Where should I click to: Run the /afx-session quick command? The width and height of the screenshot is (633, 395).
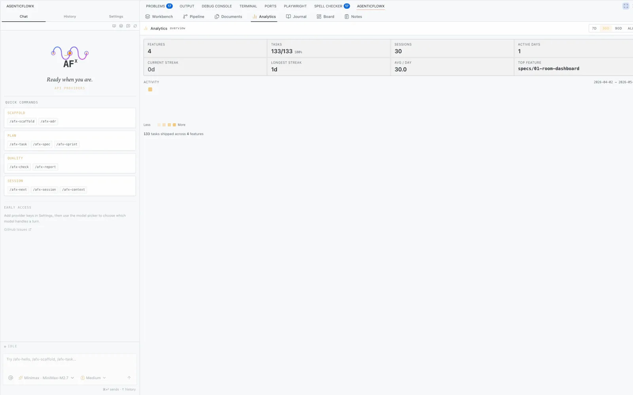click(x=45, y=190)
